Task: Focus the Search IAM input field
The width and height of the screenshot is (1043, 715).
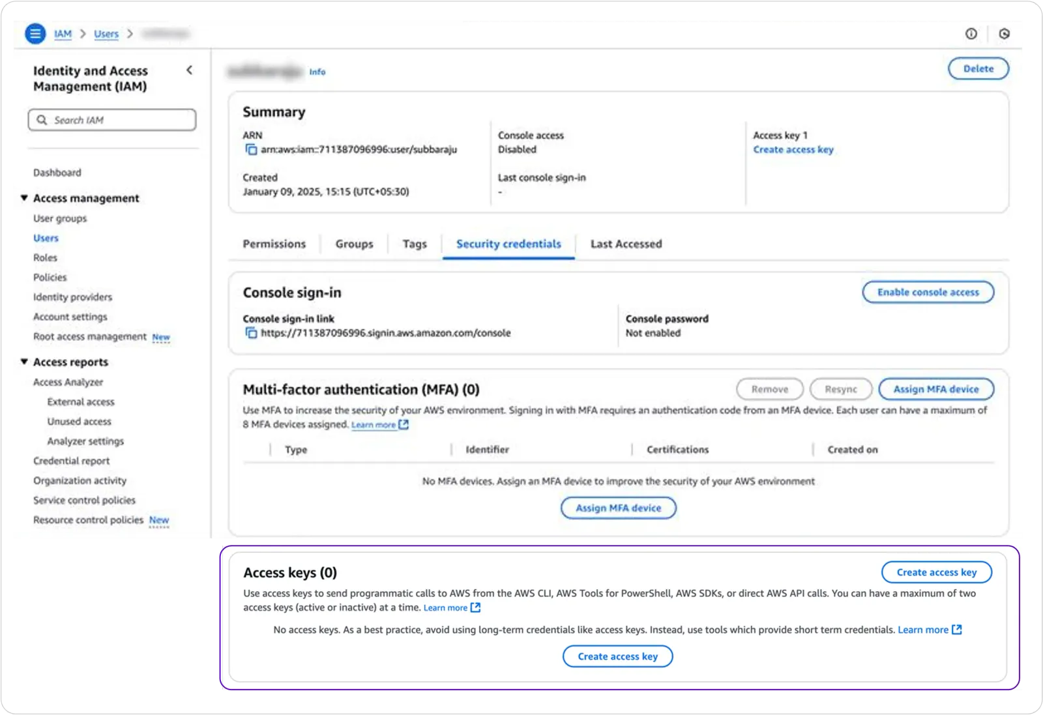Action: pos(112,120)
